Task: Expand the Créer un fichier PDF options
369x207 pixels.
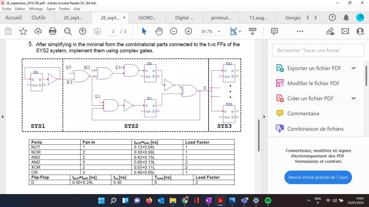Action: tap(354, 98)
